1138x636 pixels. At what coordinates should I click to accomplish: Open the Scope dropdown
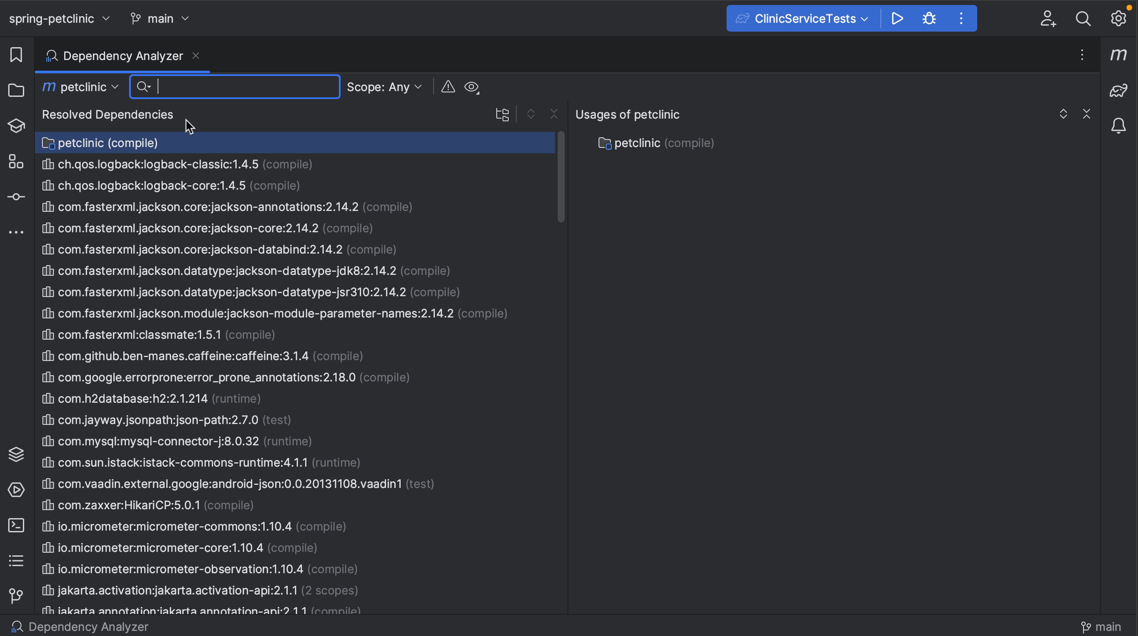[385, 86]
